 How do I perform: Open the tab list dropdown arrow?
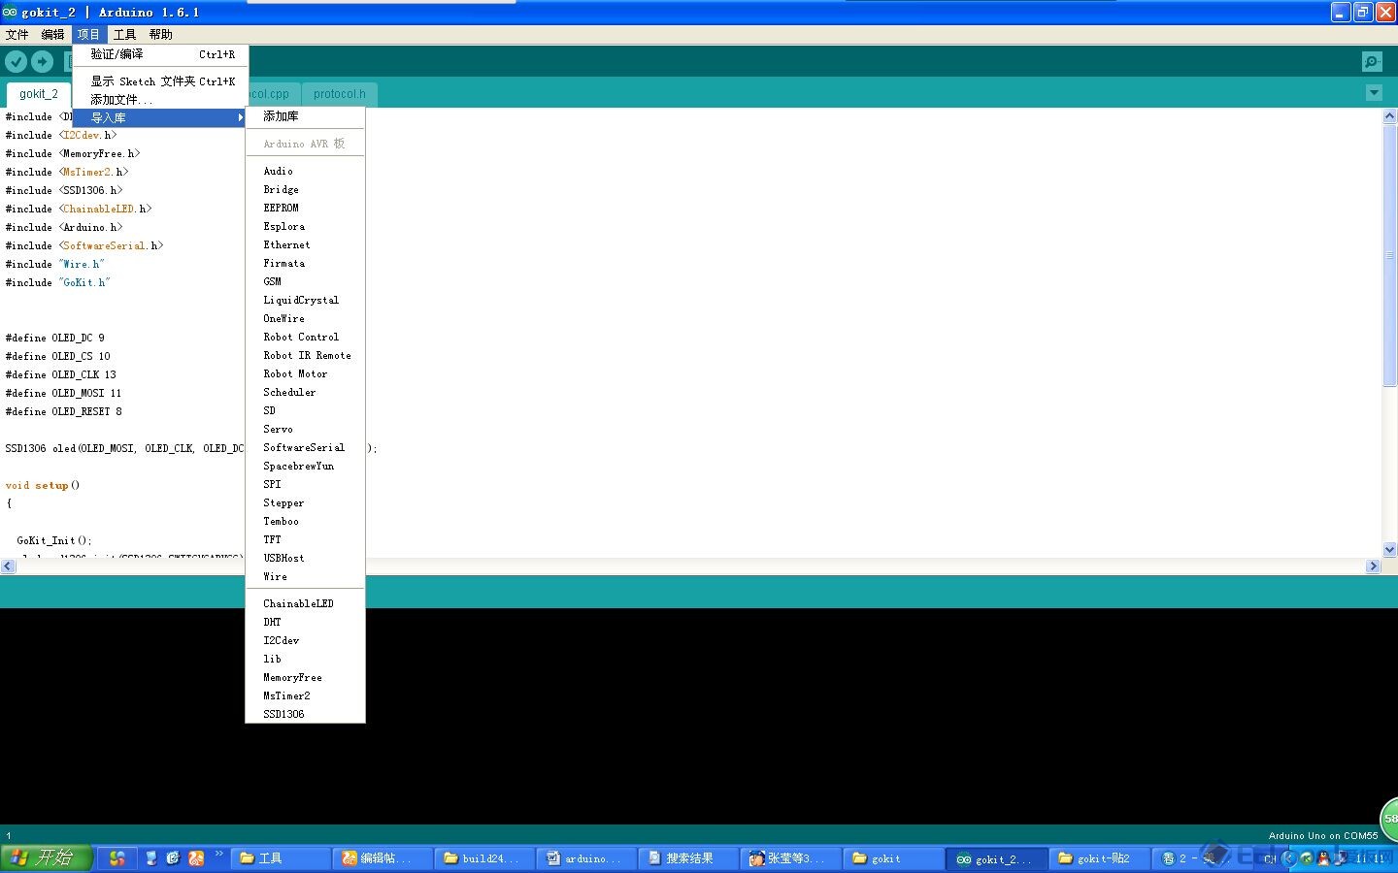point(1374,93)
